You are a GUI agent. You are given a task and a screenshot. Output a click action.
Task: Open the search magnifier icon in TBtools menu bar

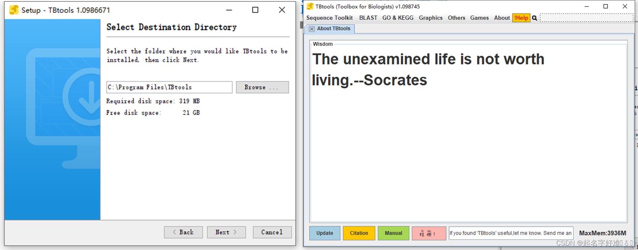535,18
